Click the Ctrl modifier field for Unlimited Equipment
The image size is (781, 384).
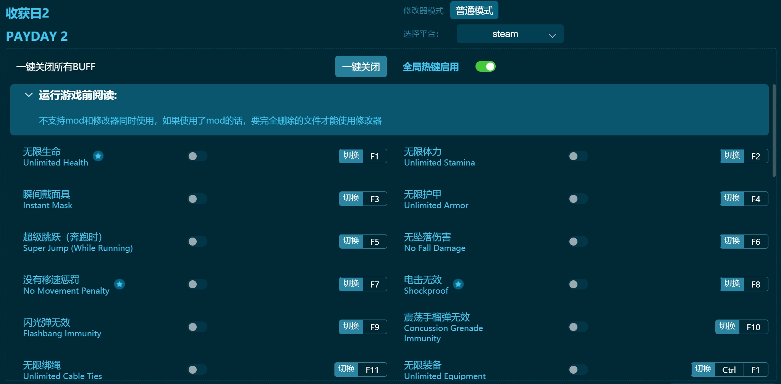[x=729, y=370]
